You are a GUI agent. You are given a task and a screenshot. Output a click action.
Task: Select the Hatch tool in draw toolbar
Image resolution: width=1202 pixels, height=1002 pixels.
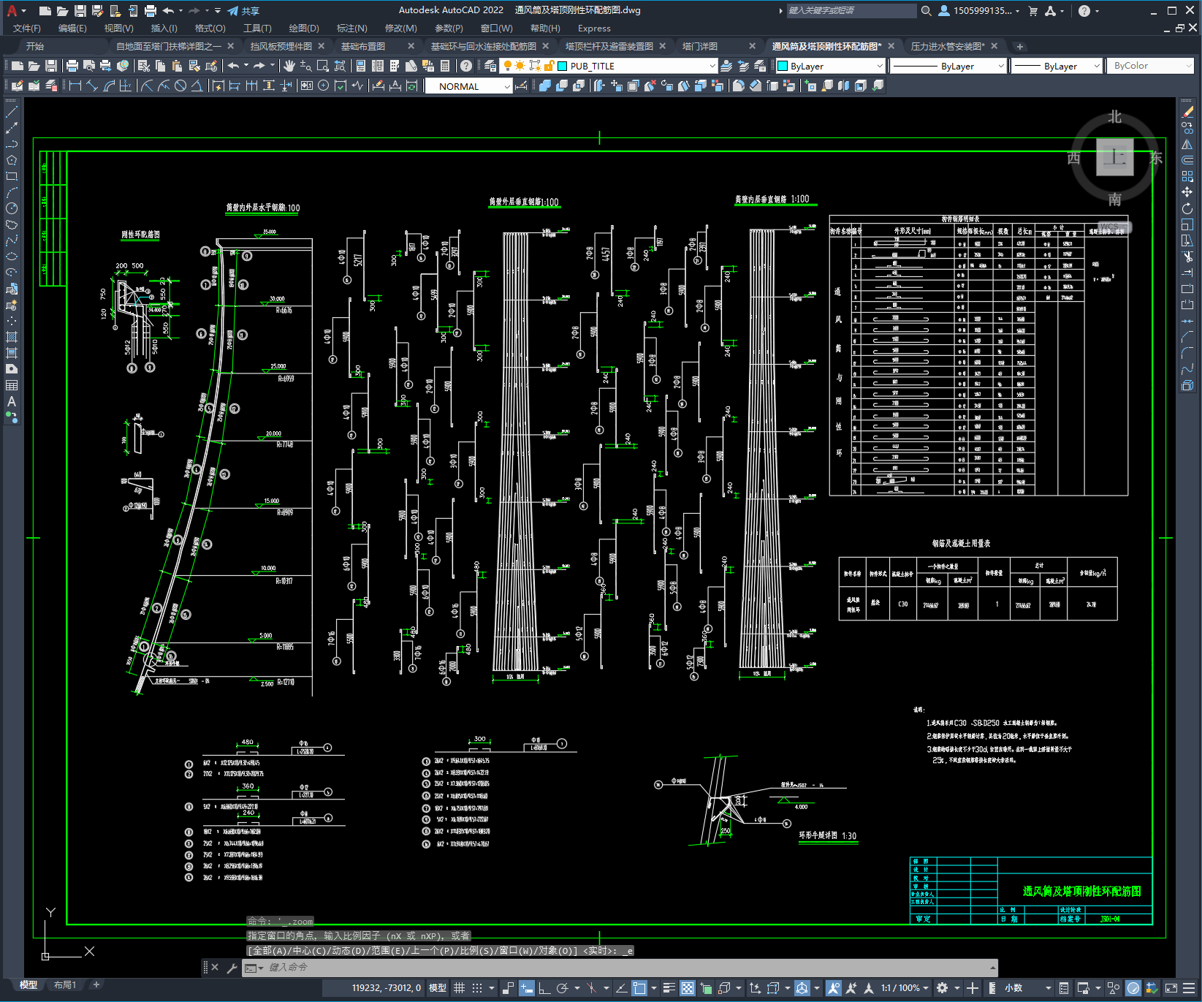[x=12, y=337]
